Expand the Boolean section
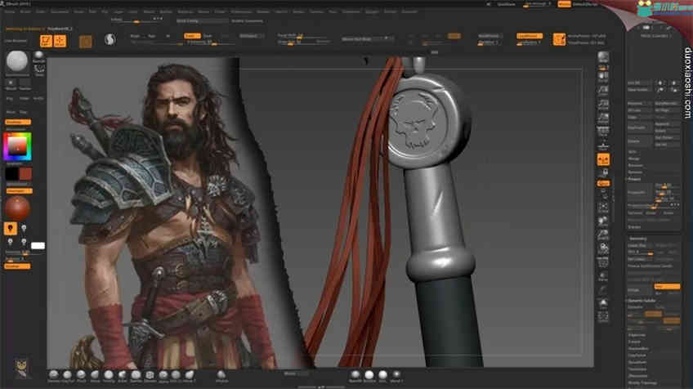This screenshot has width=693, height=389. (x=635, y=165)
